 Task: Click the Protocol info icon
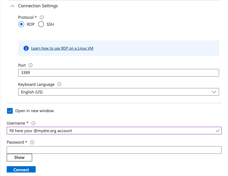(x=42, y=17)
